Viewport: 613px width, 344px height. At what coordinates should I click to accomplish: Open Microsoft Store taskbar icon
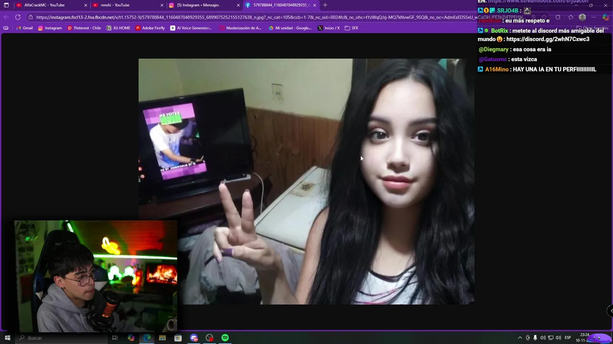178,338
